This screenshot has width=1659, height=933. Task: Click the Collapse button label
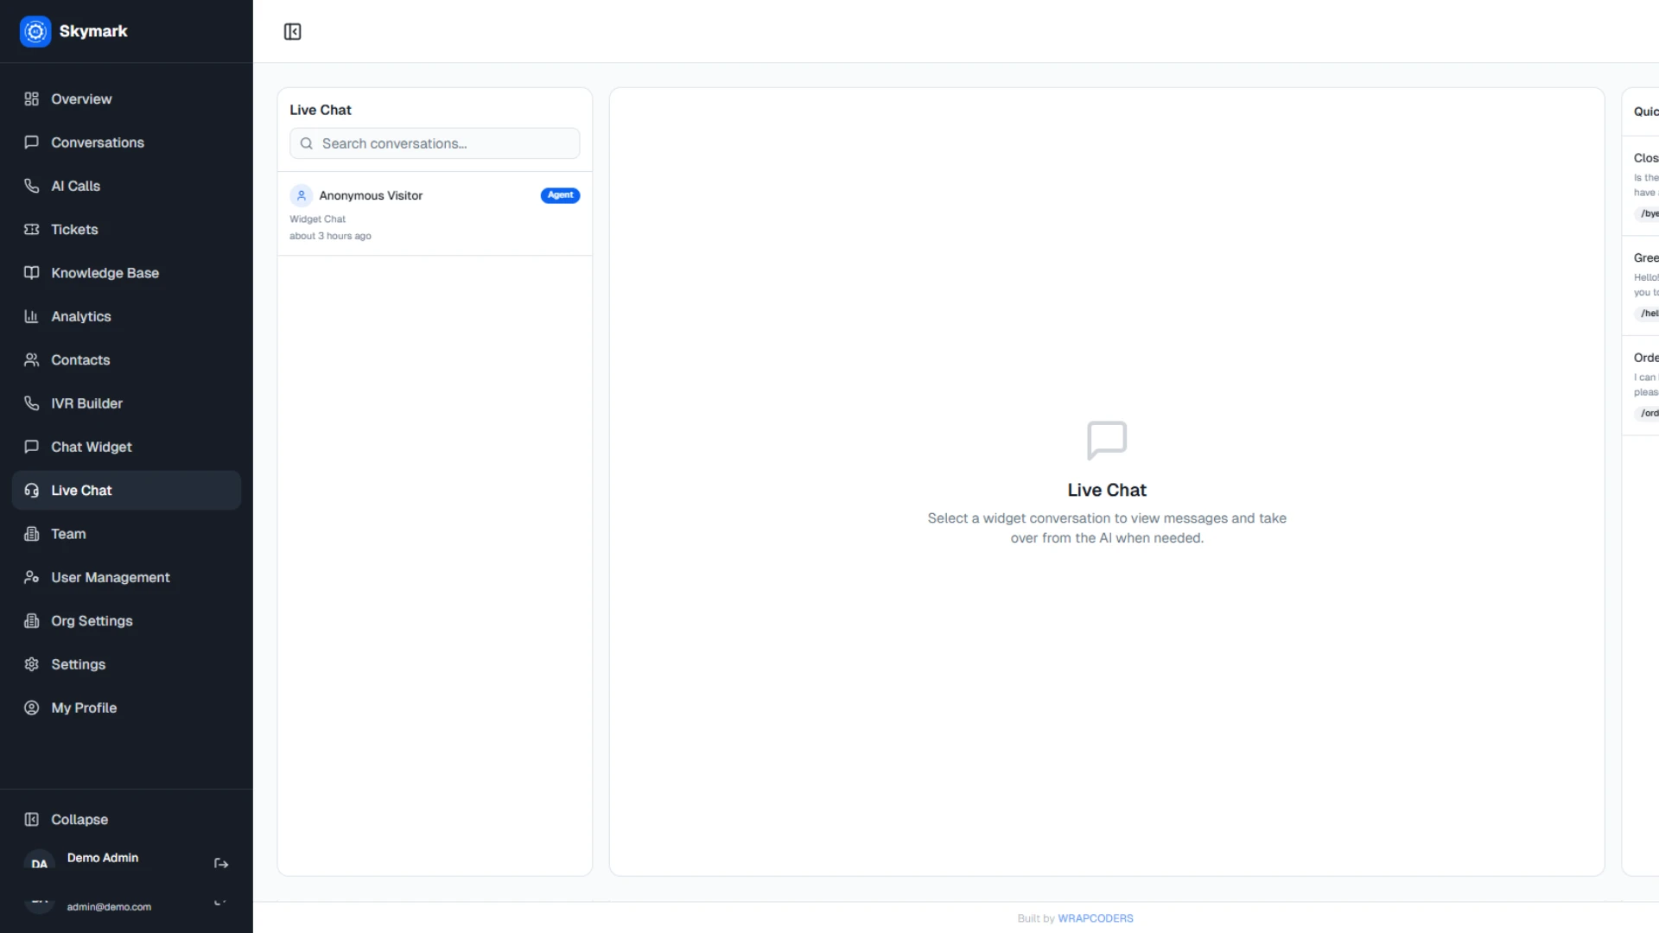[x=79, y=820]
